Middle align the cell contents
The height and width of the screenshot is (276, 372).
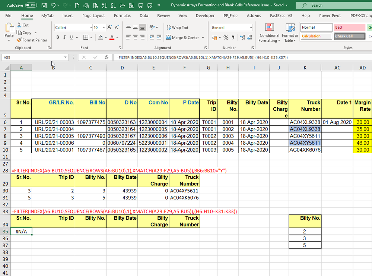point(135,27)
